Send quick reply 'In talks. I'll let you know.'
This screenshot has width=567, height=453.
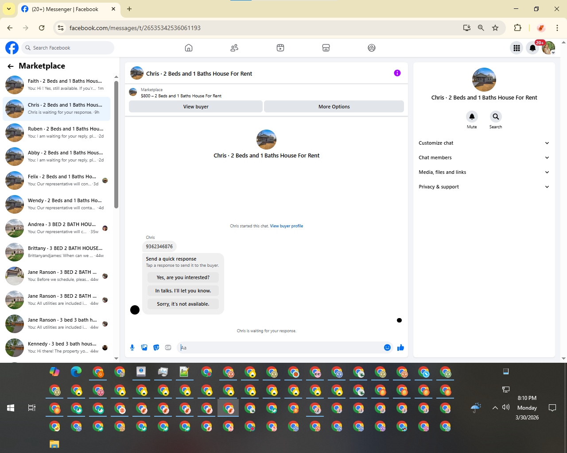click(x=183, y=291)
